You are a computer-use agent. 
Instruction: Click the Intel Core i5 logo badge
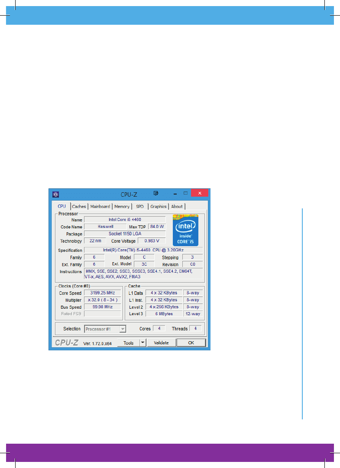185,230
